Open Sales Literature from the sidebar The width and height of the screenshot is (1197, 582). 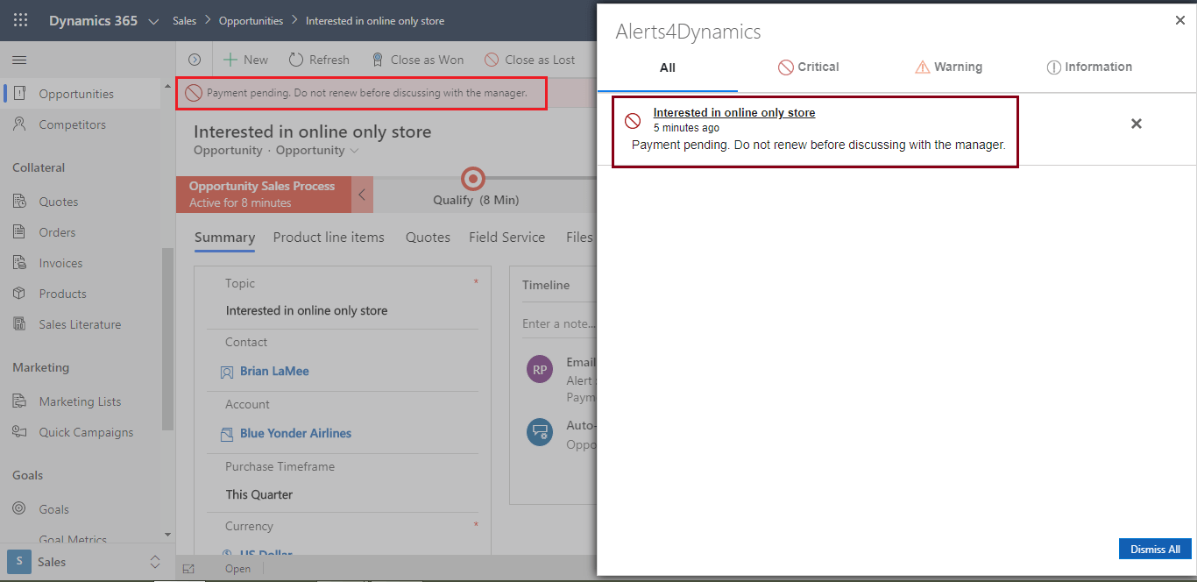point(79,323)
